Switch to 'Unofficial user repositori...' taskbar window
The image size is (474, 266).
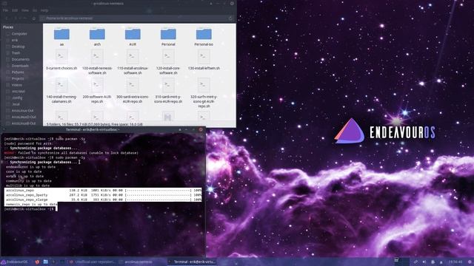(x=92, y=262)
